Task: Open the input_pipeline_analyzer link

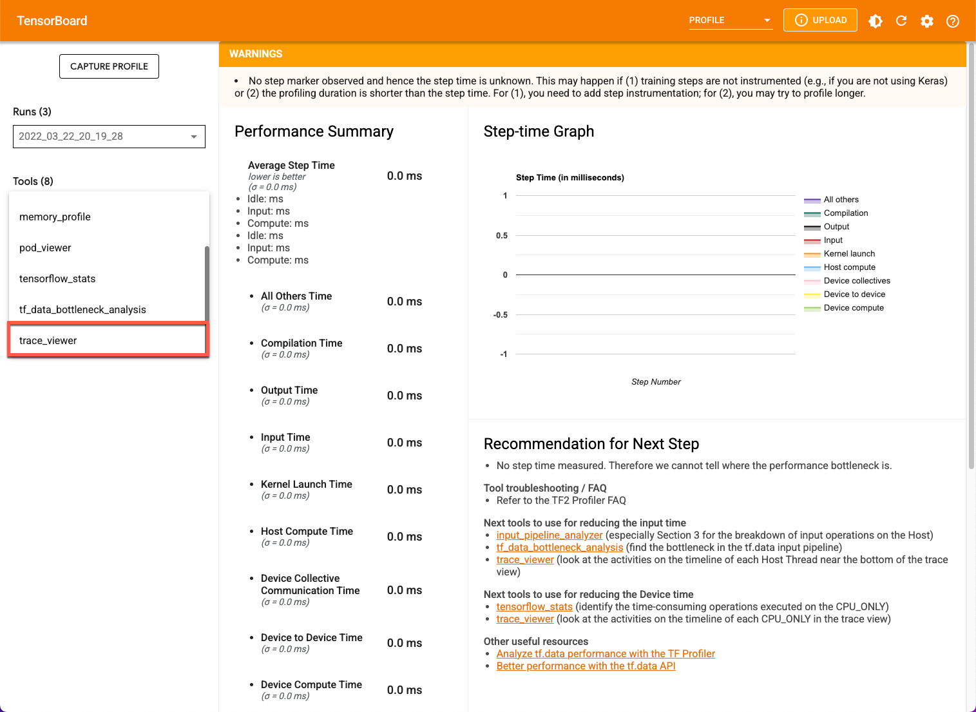Action: (x=550, y=535)
